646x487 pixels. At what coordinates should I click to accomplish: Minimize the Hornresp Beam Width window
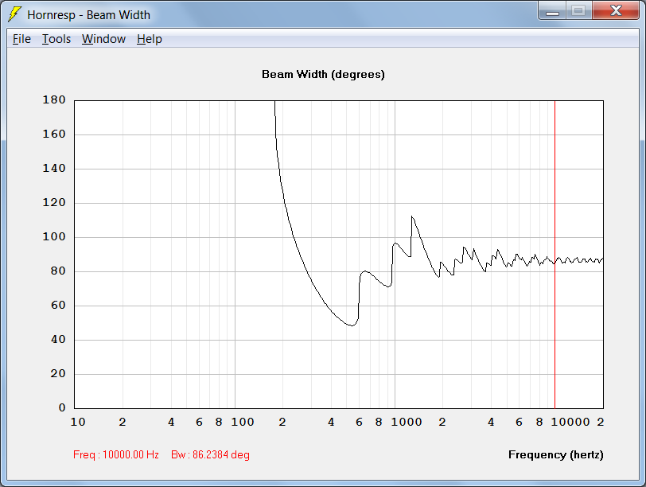click(552, 10)
